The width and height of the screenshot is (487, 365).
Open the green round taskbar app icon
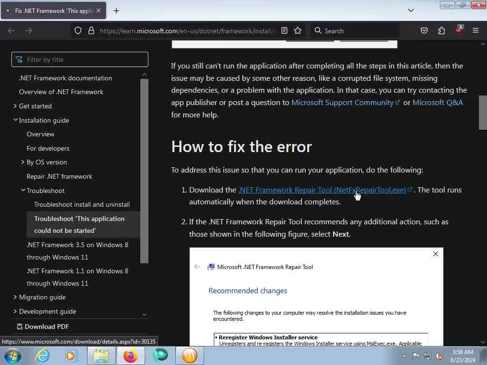click(x=160, y=355)
